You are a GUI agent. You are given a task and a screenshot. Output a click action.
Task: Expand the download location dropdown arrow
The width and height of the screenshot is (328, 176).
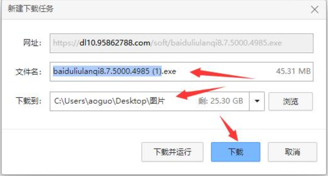(257, 101)
